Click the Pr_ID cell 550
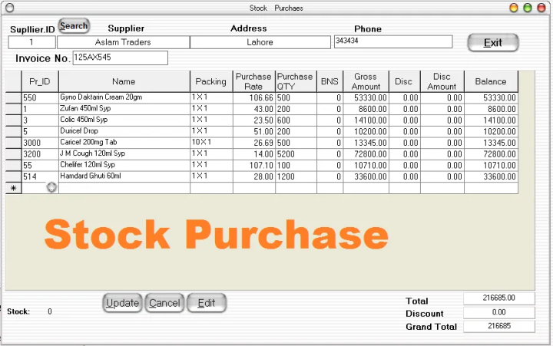This screenshot has width=553, height=346. 40,97
